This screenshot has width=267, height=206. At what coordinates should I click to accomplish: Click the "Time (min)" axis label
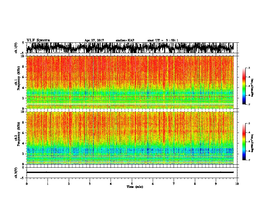point(135,187)
